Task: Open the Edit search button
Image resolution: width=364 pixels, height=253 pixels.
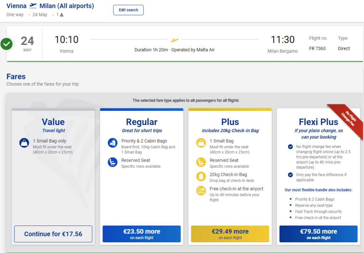Action: [128, 10]
